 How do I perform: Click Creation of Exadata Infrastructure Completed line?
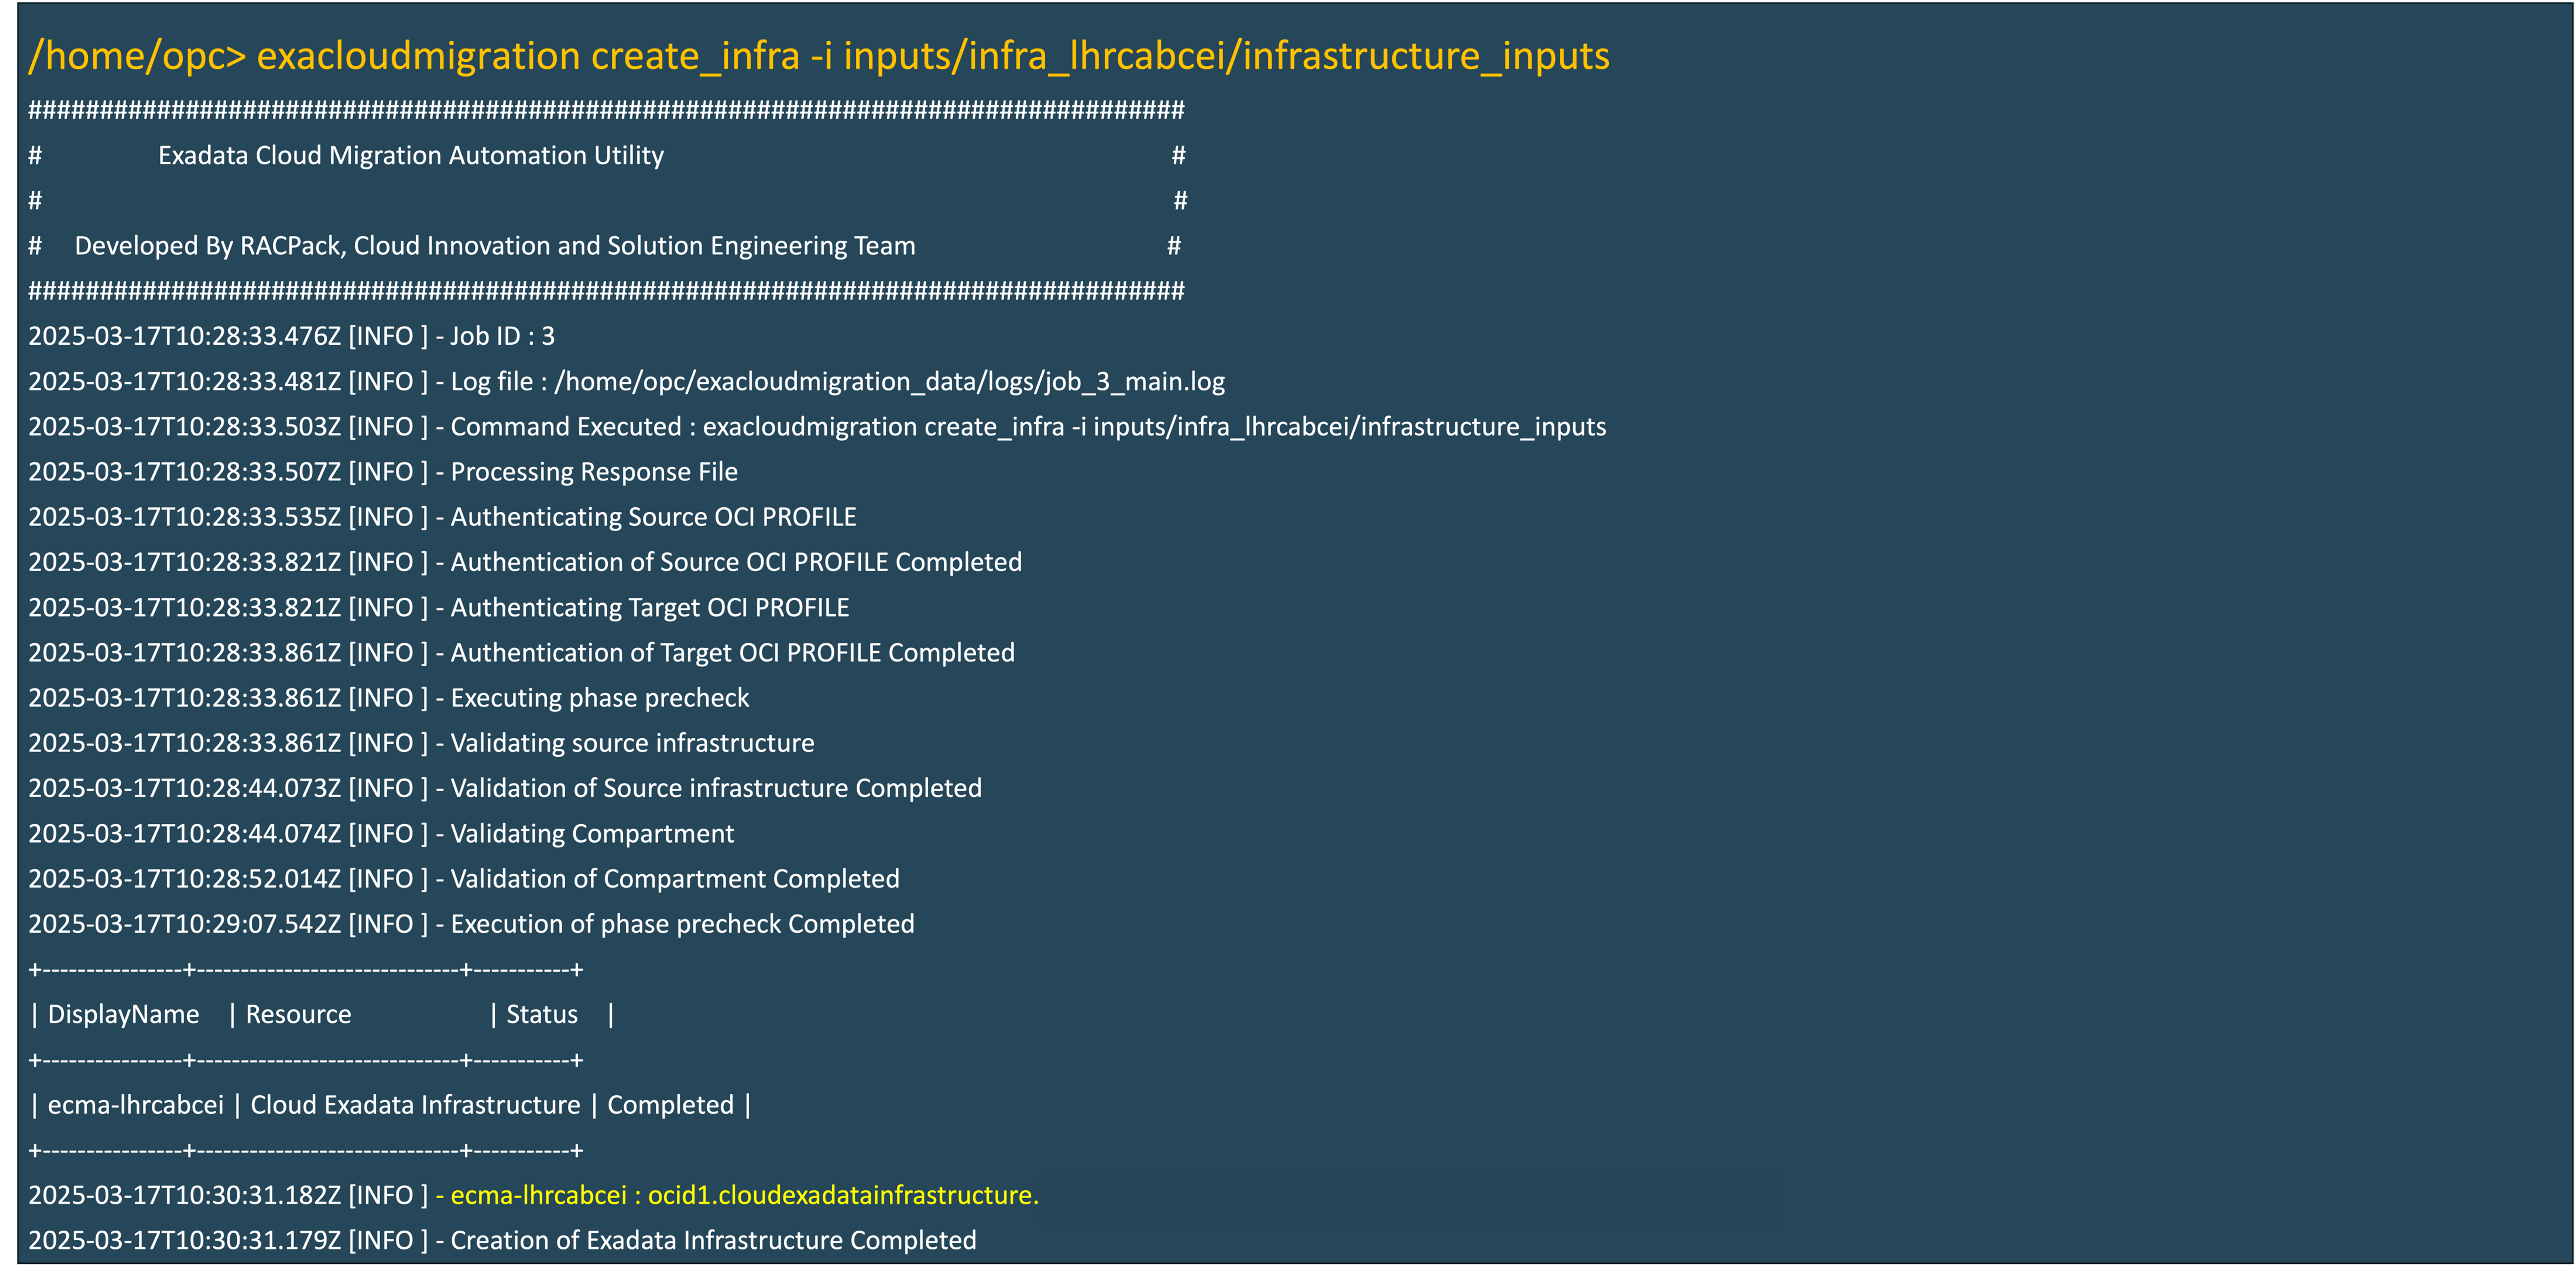pyautogui.click(x=713, y=1241)
